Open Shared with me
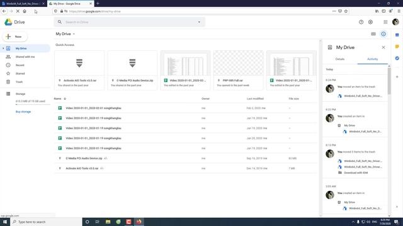Screen dimensions: 403x226 point(25,56)
